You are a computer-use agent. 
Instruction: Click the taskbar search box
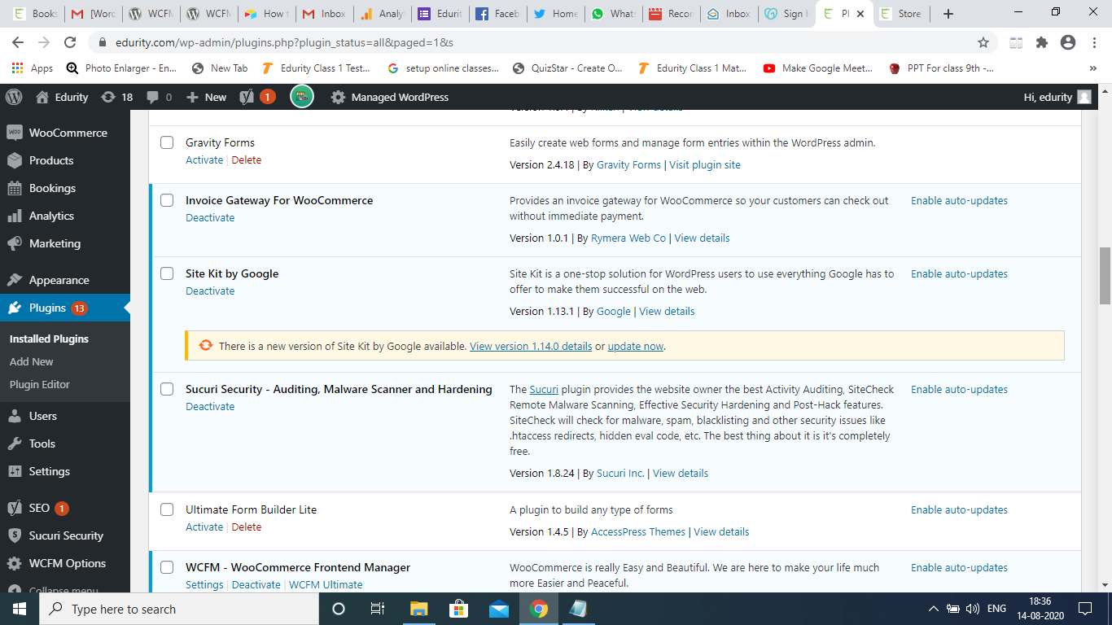177,609
